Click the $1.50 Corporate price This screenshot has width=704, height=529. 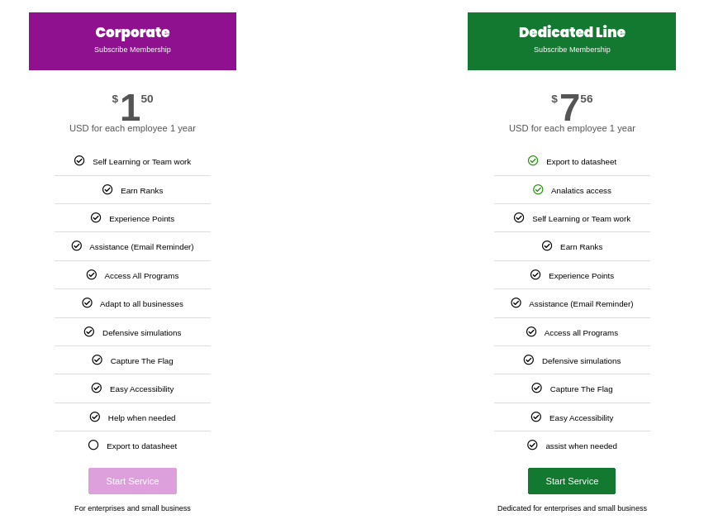point(132,107)
